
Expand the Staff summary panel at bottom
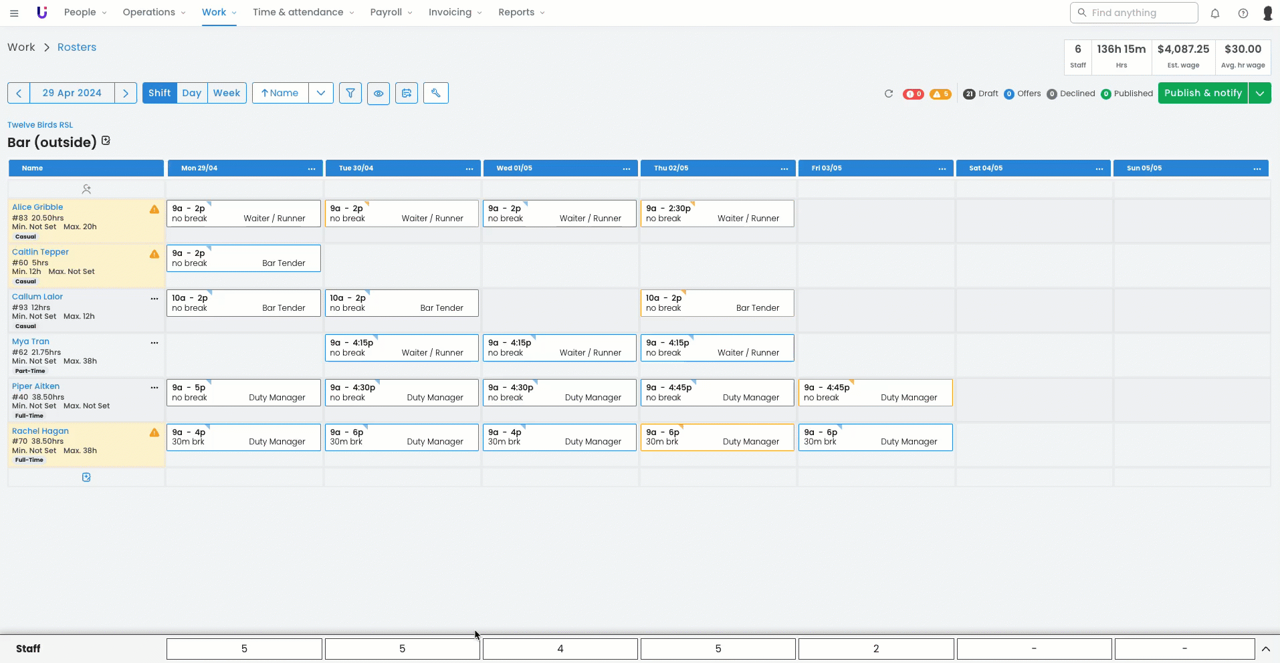pyautogui.click(x=1265, y=649)
